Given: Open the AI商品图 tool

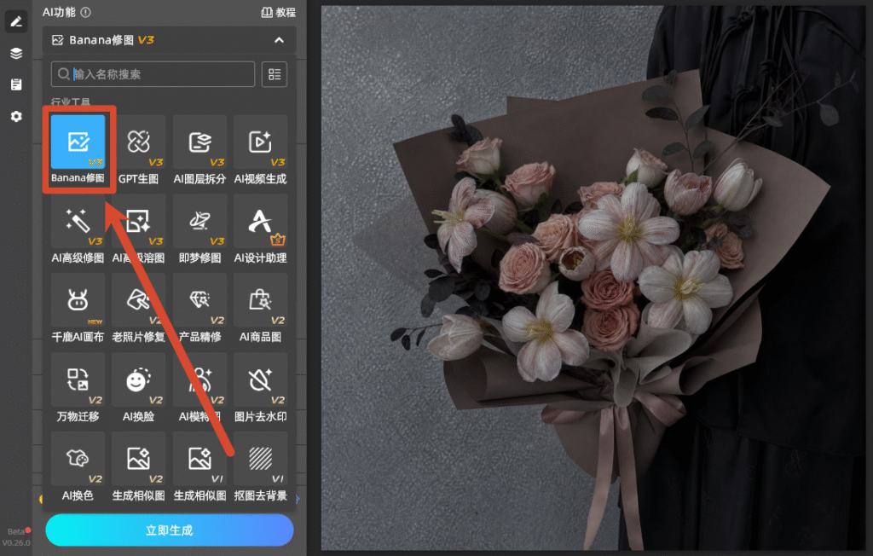Looking at the screenshot, I should pyautogui.click(x=261, y=300).
